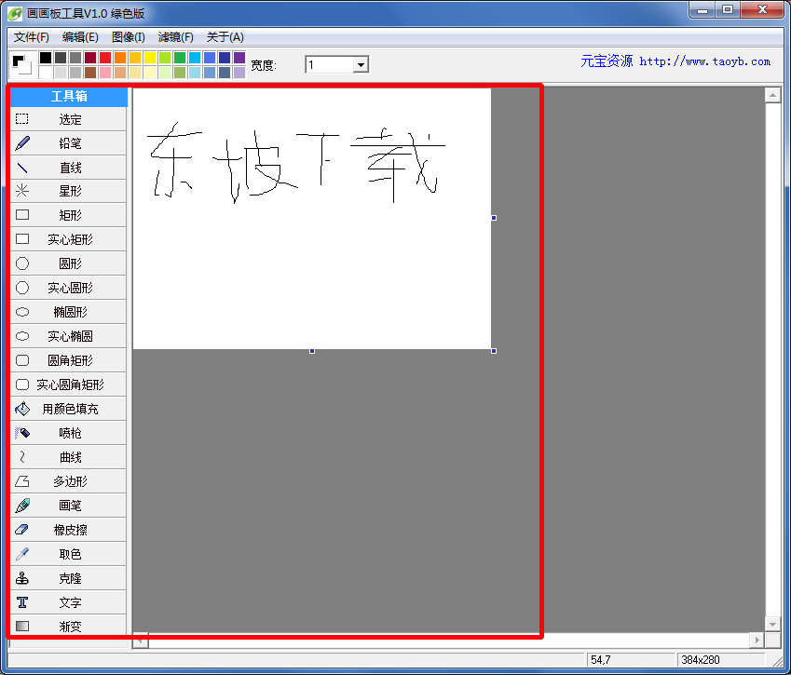
Task: Select the 椭圆形 ellipse tool
Action: click(68, 312)
